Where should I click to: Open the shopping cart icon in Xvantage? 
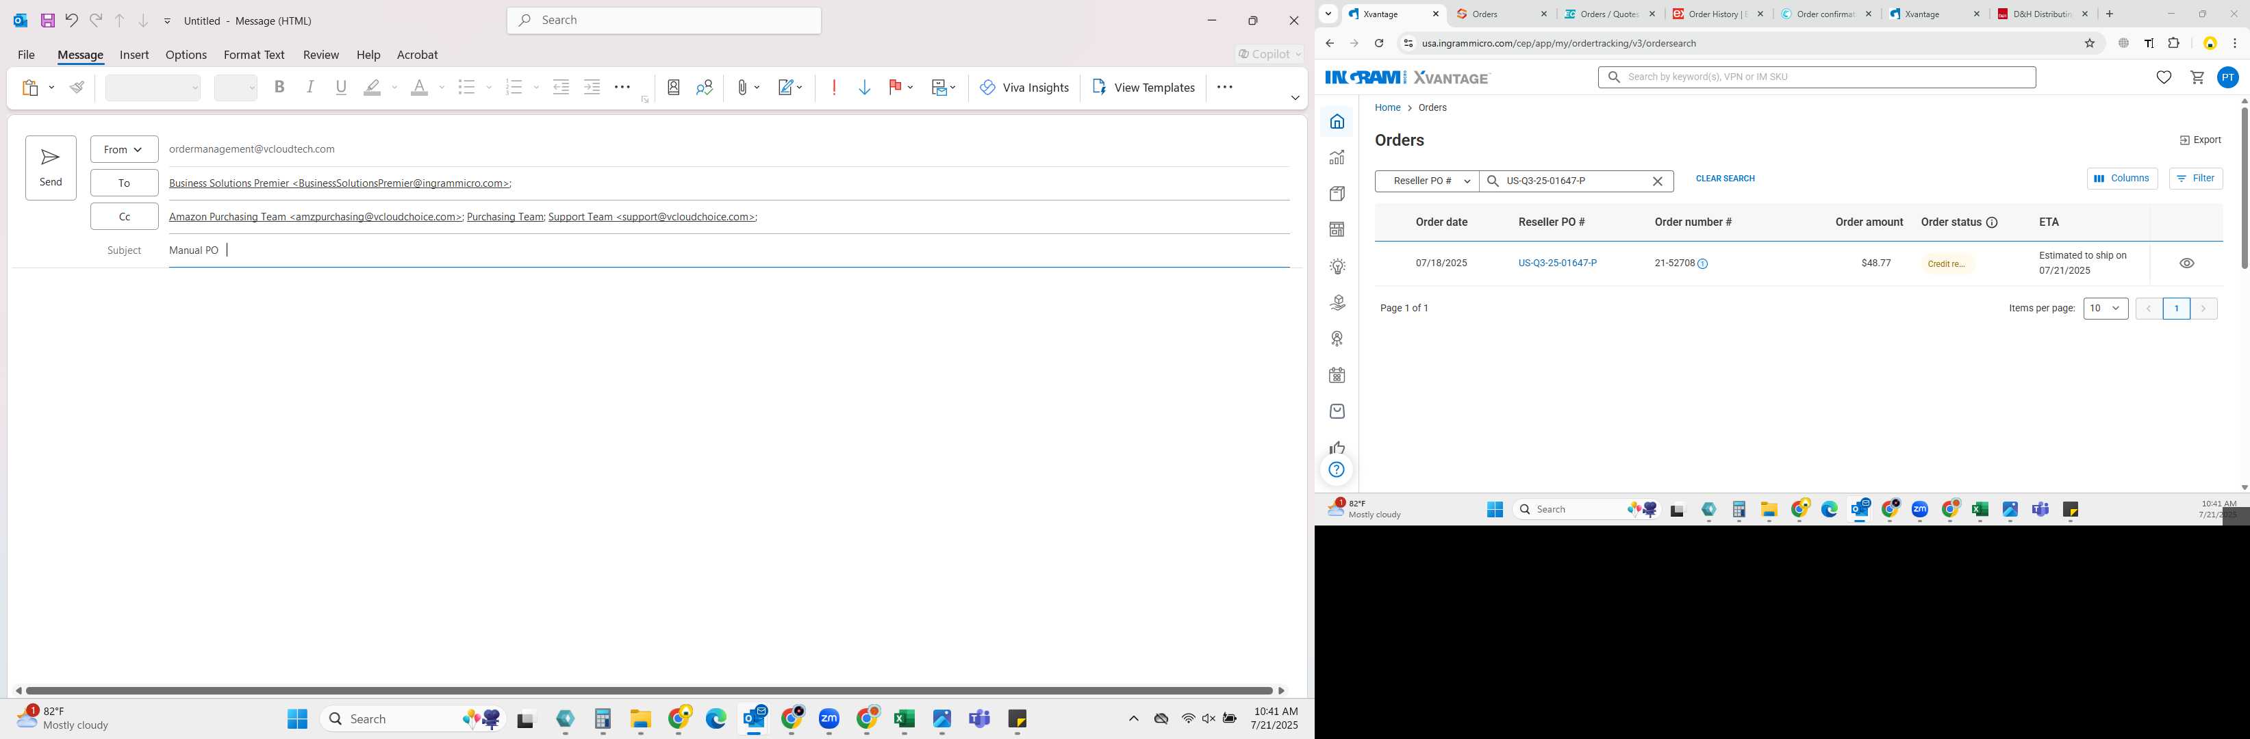tap(2197, 77)
